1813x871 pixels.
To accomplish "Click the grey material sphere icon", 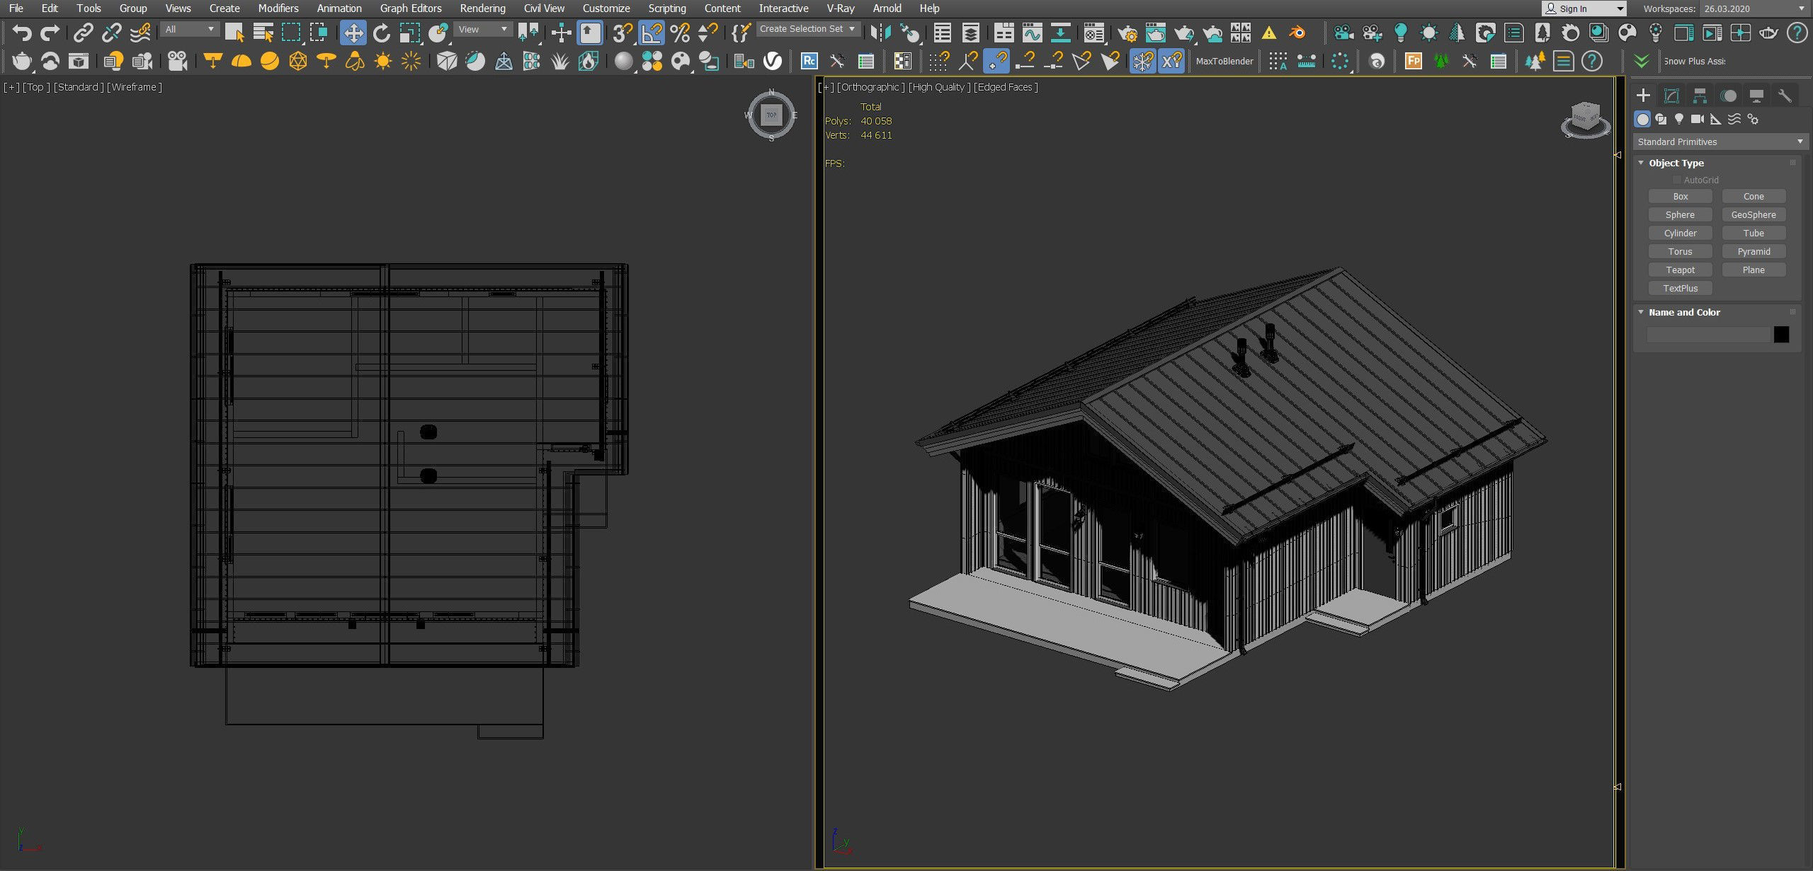I will pyautogui.click(x=623, y=62).
